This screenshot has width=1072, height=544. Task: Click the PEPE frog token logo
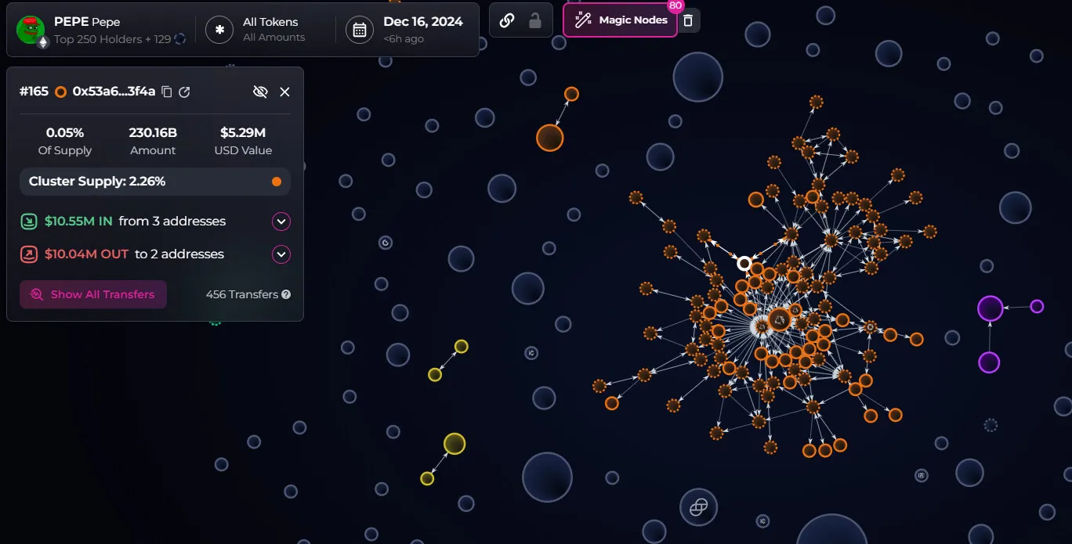point(31,30)
